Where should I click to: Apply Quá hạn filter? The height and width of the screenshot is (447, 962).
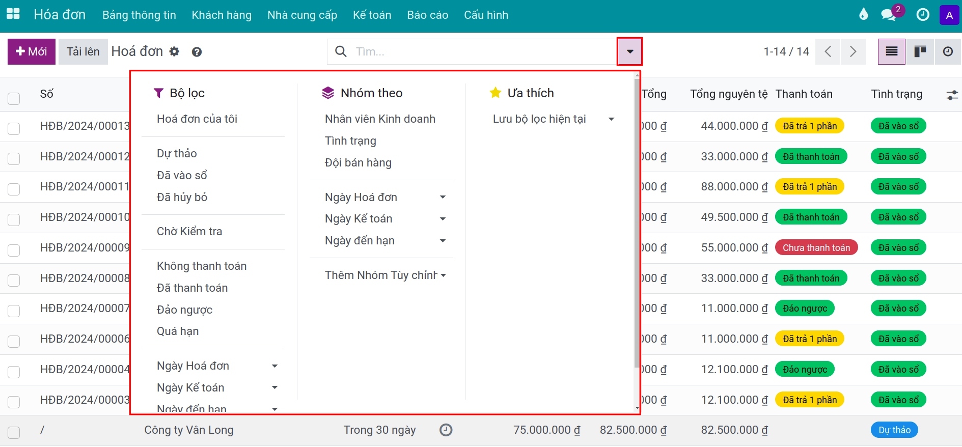pyautogui.click(x=178, y=331)
